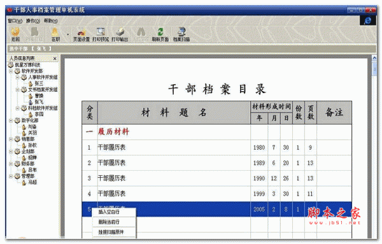Select person 关羽 in the tree

tap(32, 133)
